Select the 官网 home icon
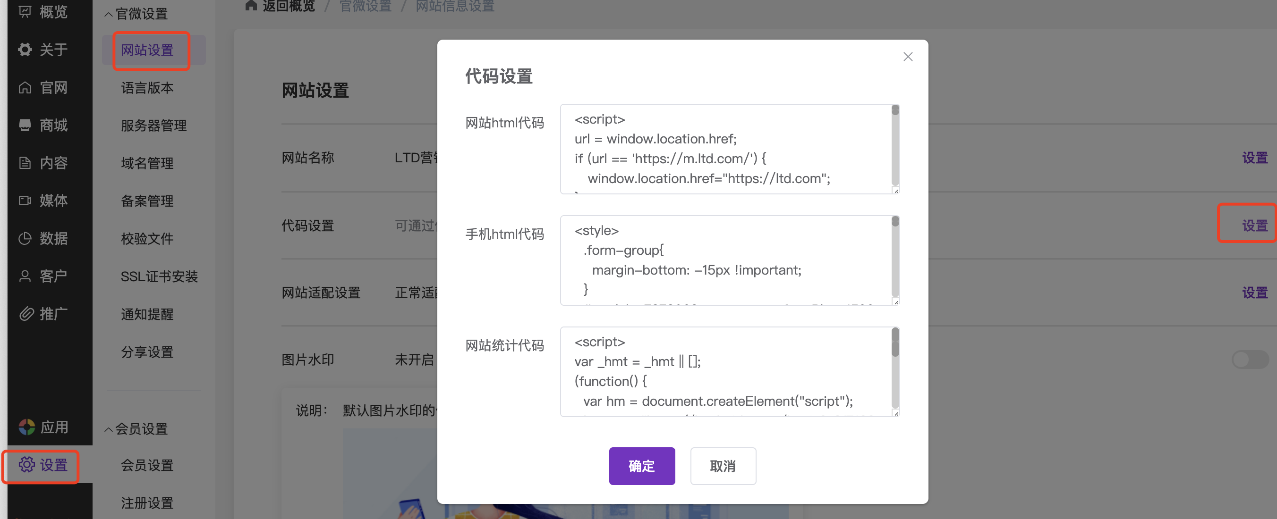 pos(25,88)
